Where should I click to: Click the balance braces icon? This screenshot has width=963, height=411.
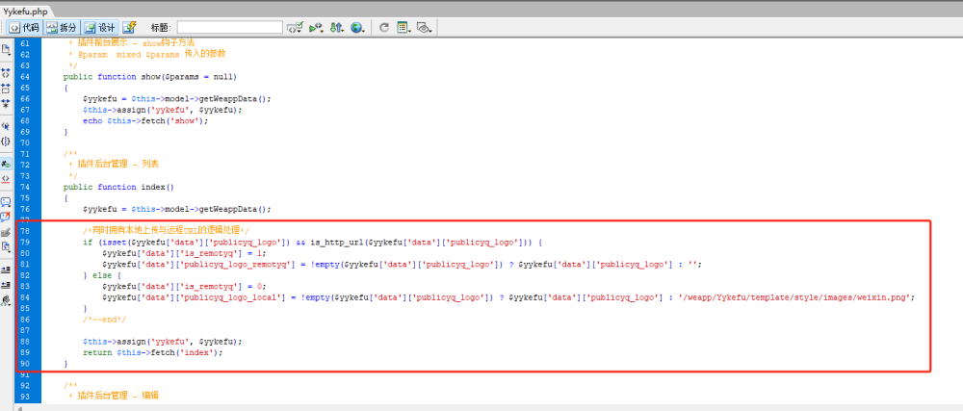coord(6,141)
